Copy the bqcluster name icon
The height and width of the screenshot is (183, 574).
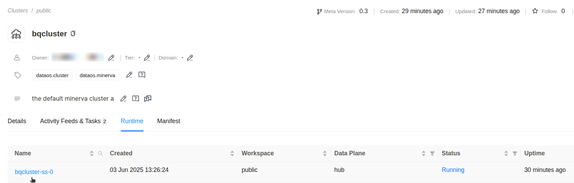[73, 34]
